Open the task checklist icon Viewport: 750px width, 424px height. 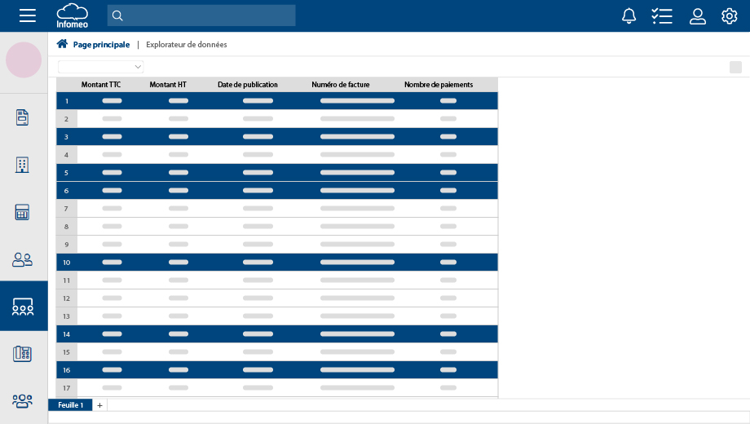tap(662, 16)
